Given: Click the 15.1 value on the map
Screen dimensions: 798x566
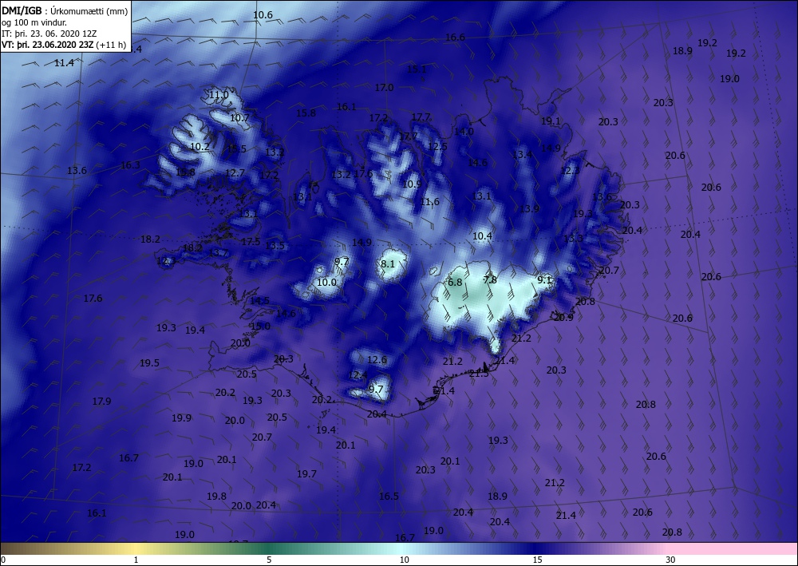Looking at the screenshot, I should (417, 69).
